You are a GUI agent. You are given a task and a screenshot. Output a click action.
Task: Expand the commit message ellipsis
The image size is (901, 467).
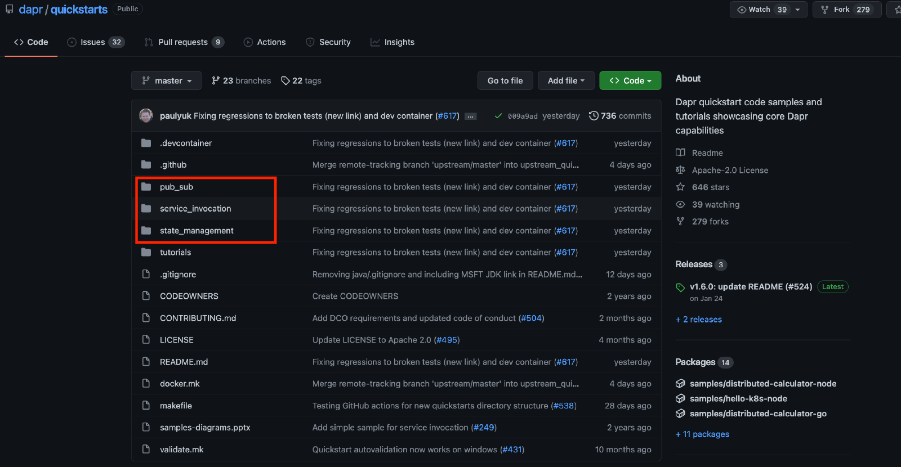(x=471, y=116)
